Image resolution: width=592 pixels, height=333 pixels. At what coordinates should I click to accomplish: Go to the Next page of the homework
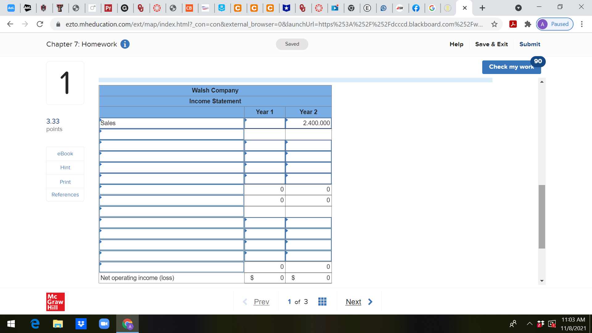(x=354, y=302)
